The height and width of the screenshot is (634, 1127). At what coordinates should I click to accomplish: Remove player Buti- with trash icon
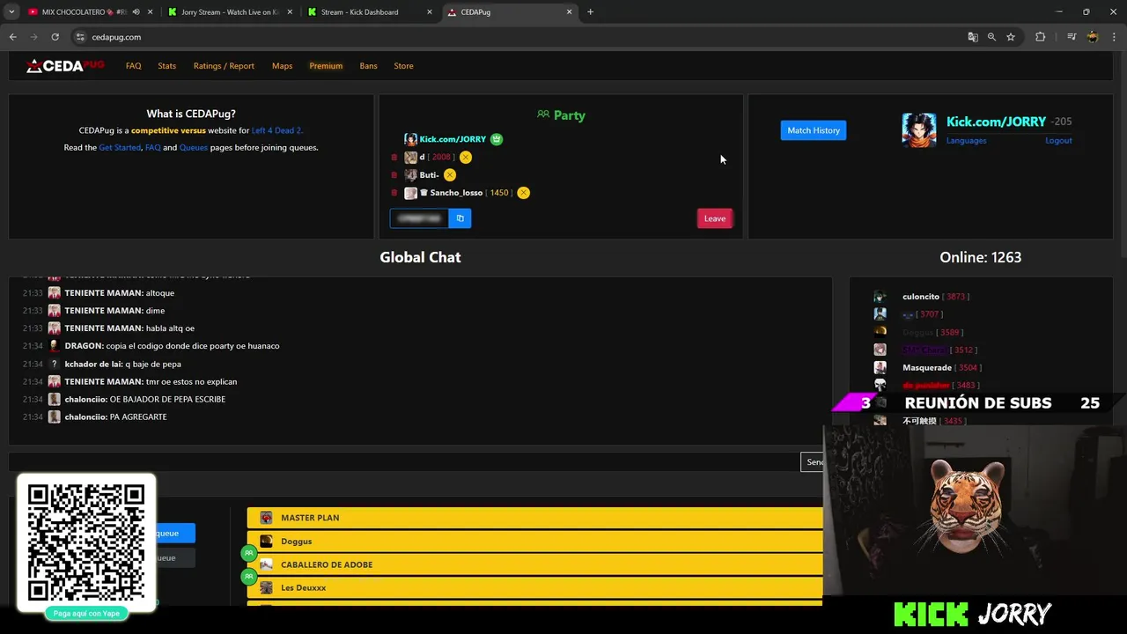[394, 175]
